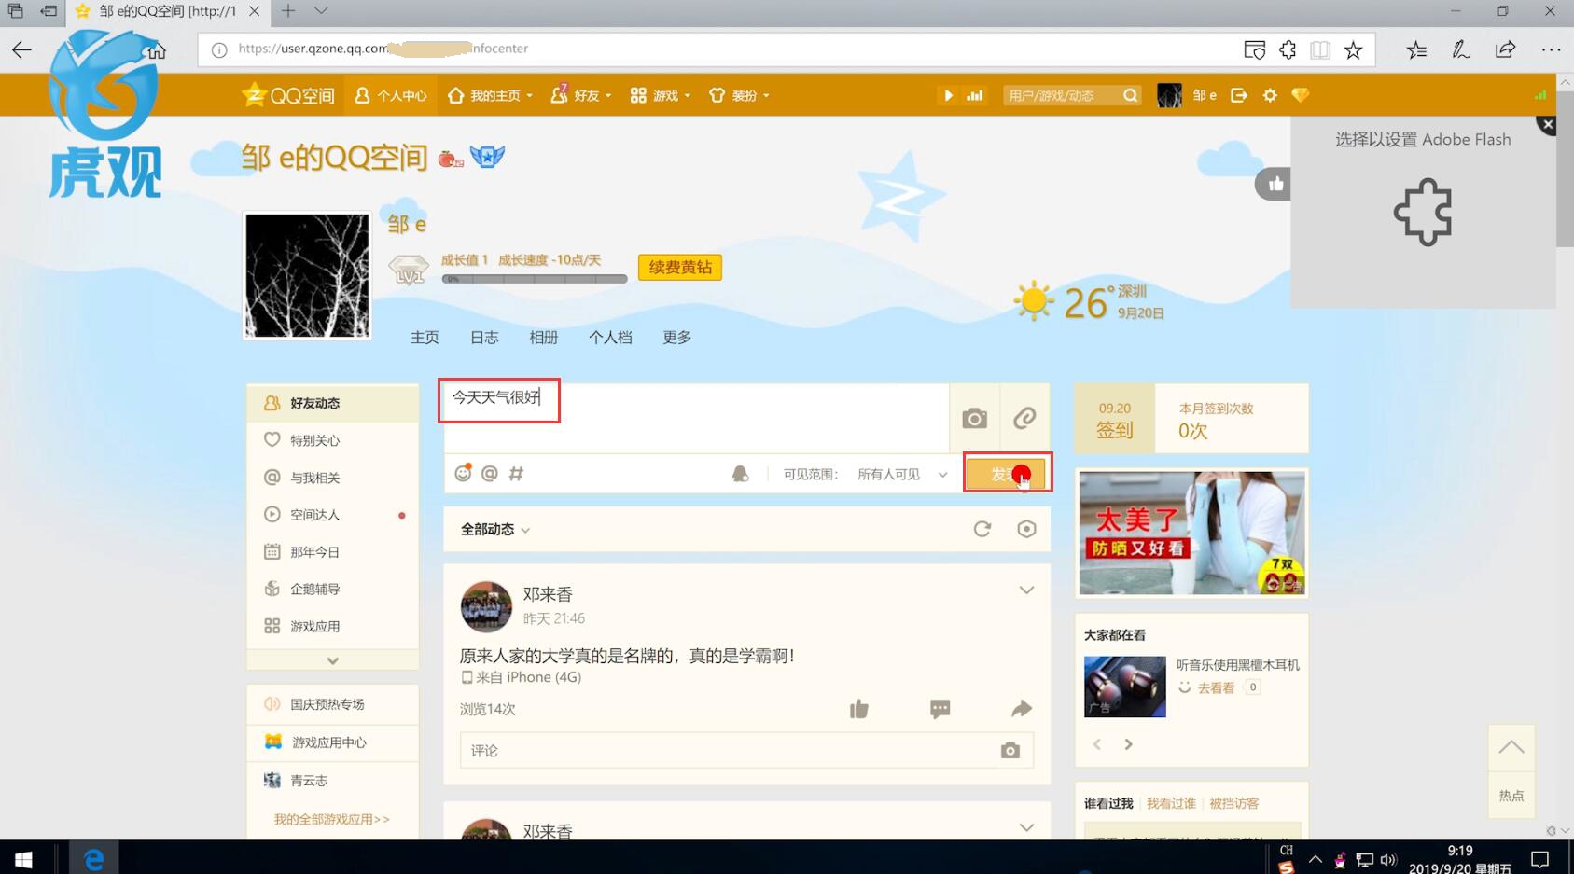
Task: Open 个人中心 in the top navigation
Action: tap(391, 95)
